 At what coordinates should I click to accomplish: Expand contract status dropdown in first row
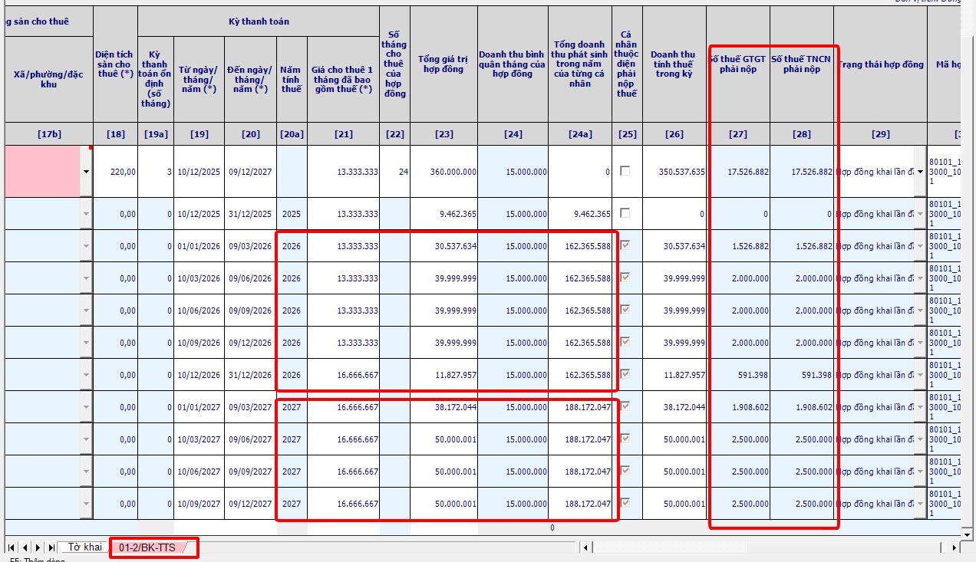[x=920, y=172]
